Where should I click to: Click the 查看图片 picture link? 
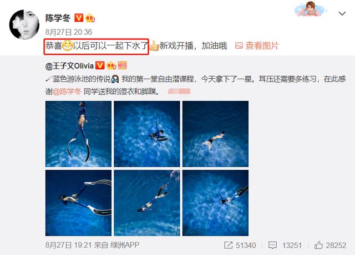coord(257,45)
